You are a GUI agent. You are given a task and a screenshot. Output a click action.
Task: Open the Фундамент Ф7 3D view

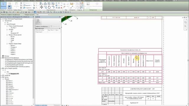pos(14,33)
